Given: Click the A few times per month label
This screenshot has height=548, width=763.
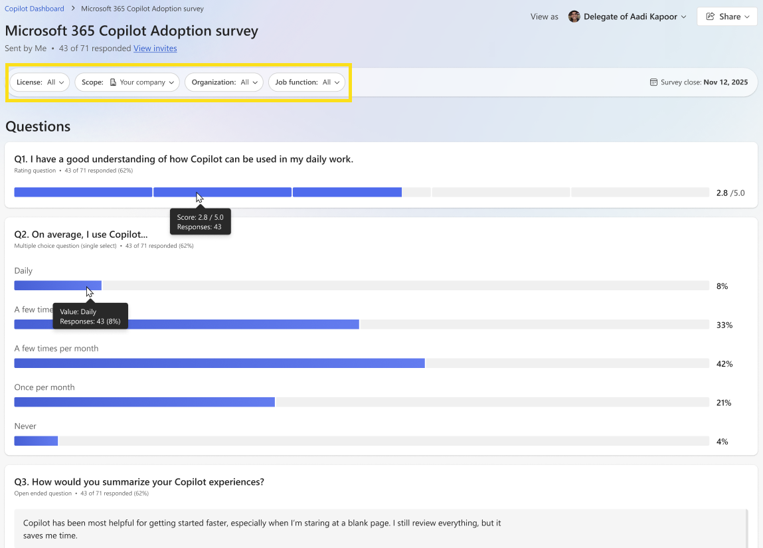Looking at the screenshot, I should pos(56,349).
